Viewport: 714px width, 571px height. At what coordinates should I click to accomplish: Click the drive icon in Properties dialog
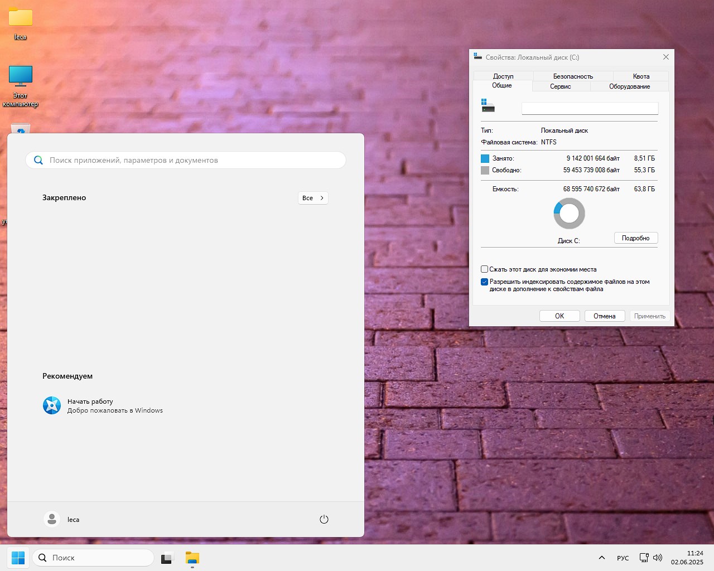coord(488,105)
